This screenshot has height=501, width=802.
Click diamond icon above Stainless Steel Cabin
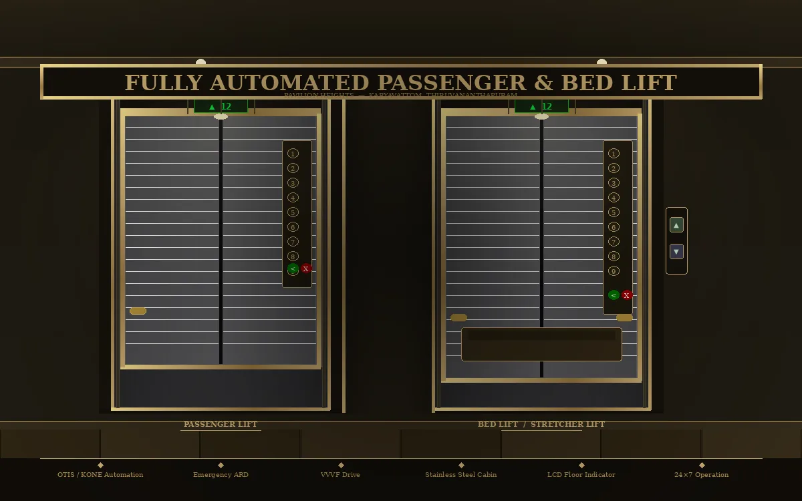pos(461,465)
